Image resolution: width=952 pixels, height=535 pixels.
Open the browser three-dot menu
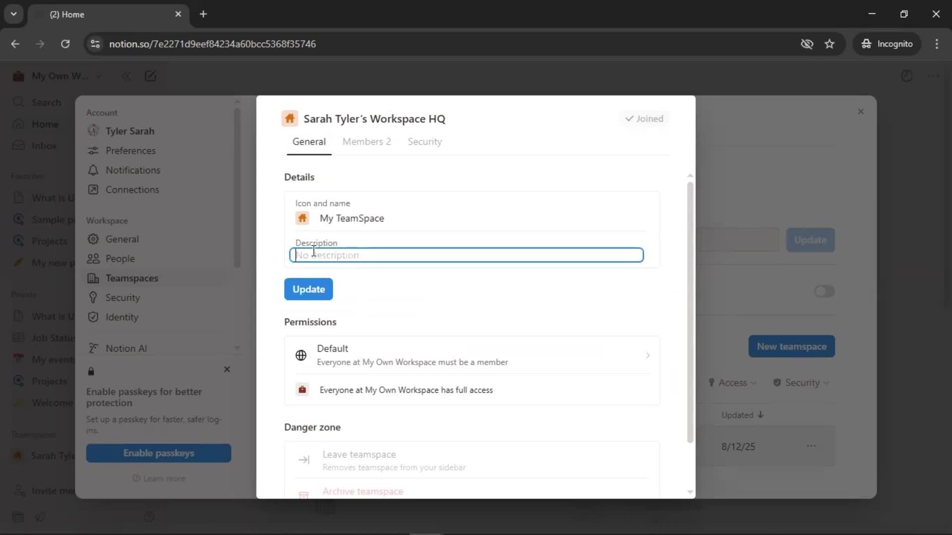937,44
